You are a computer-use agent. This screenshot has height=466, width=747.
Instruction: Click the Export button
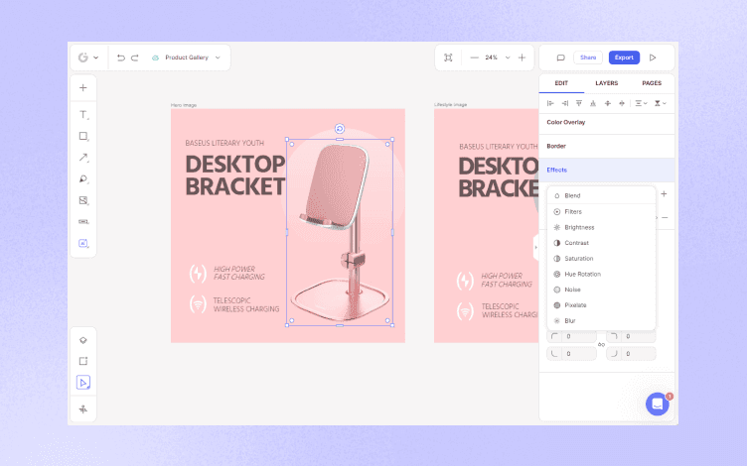(x=624, y=58)
